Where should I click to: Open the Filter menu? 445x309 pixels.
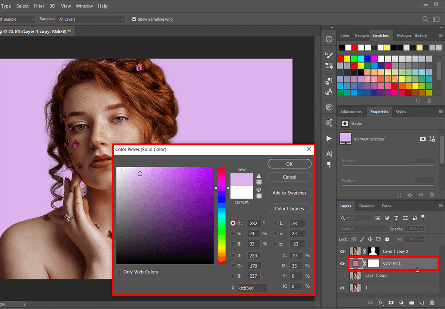point(39,6)
